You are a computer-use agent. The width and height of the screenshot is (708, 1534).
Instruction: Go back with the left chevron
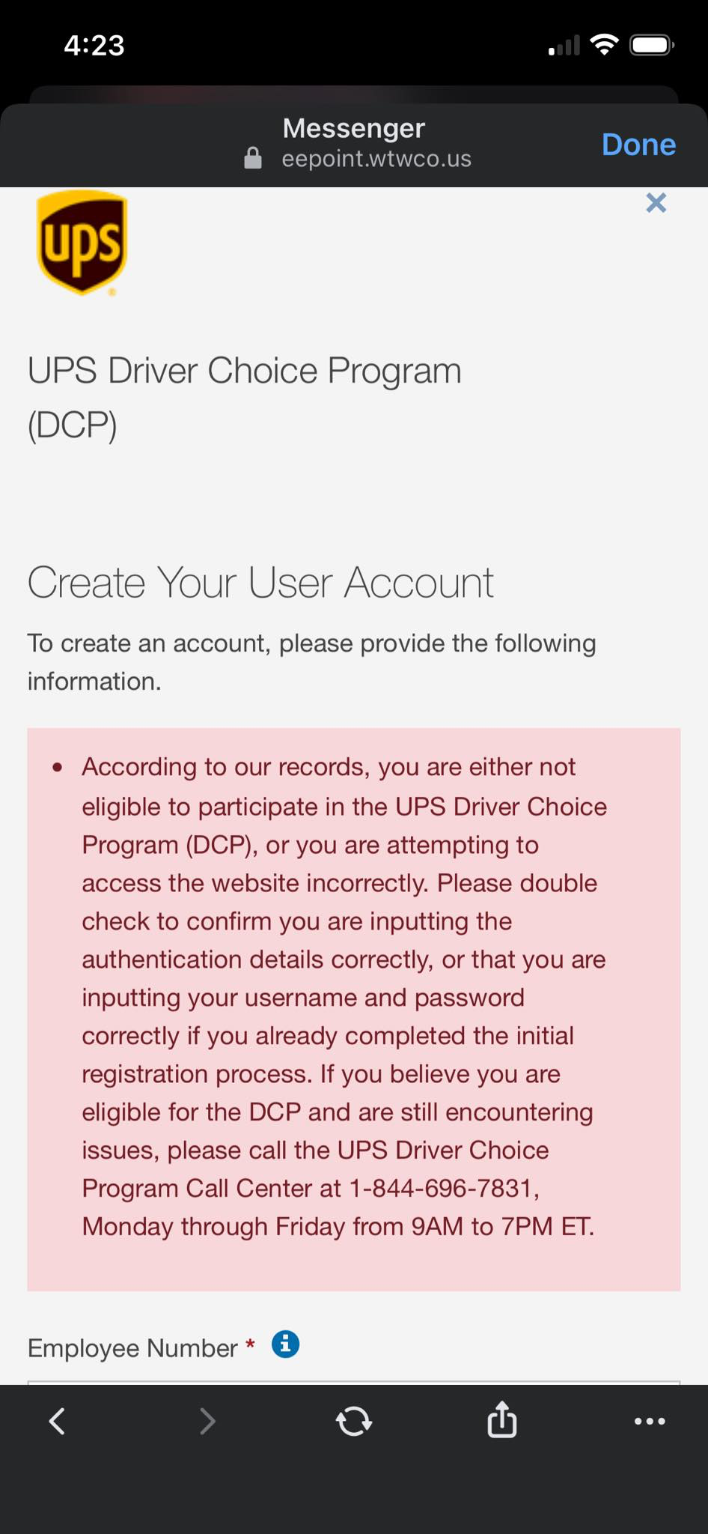coord(57,1421)
